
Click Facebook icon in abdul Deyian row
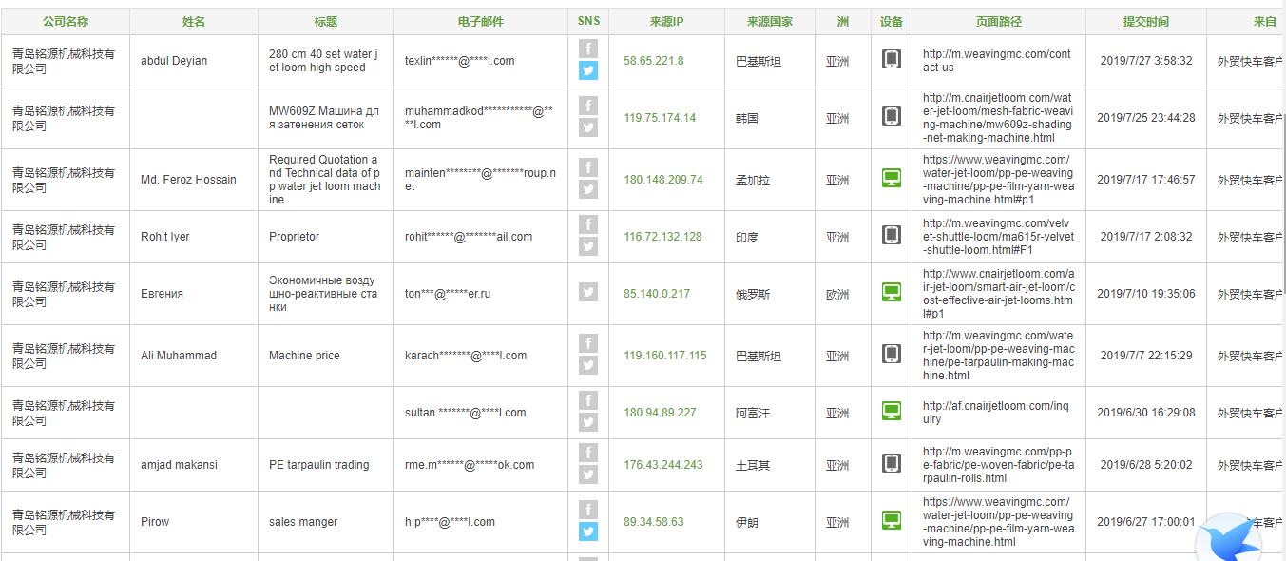pyautogui.click(x=588, y=48)
